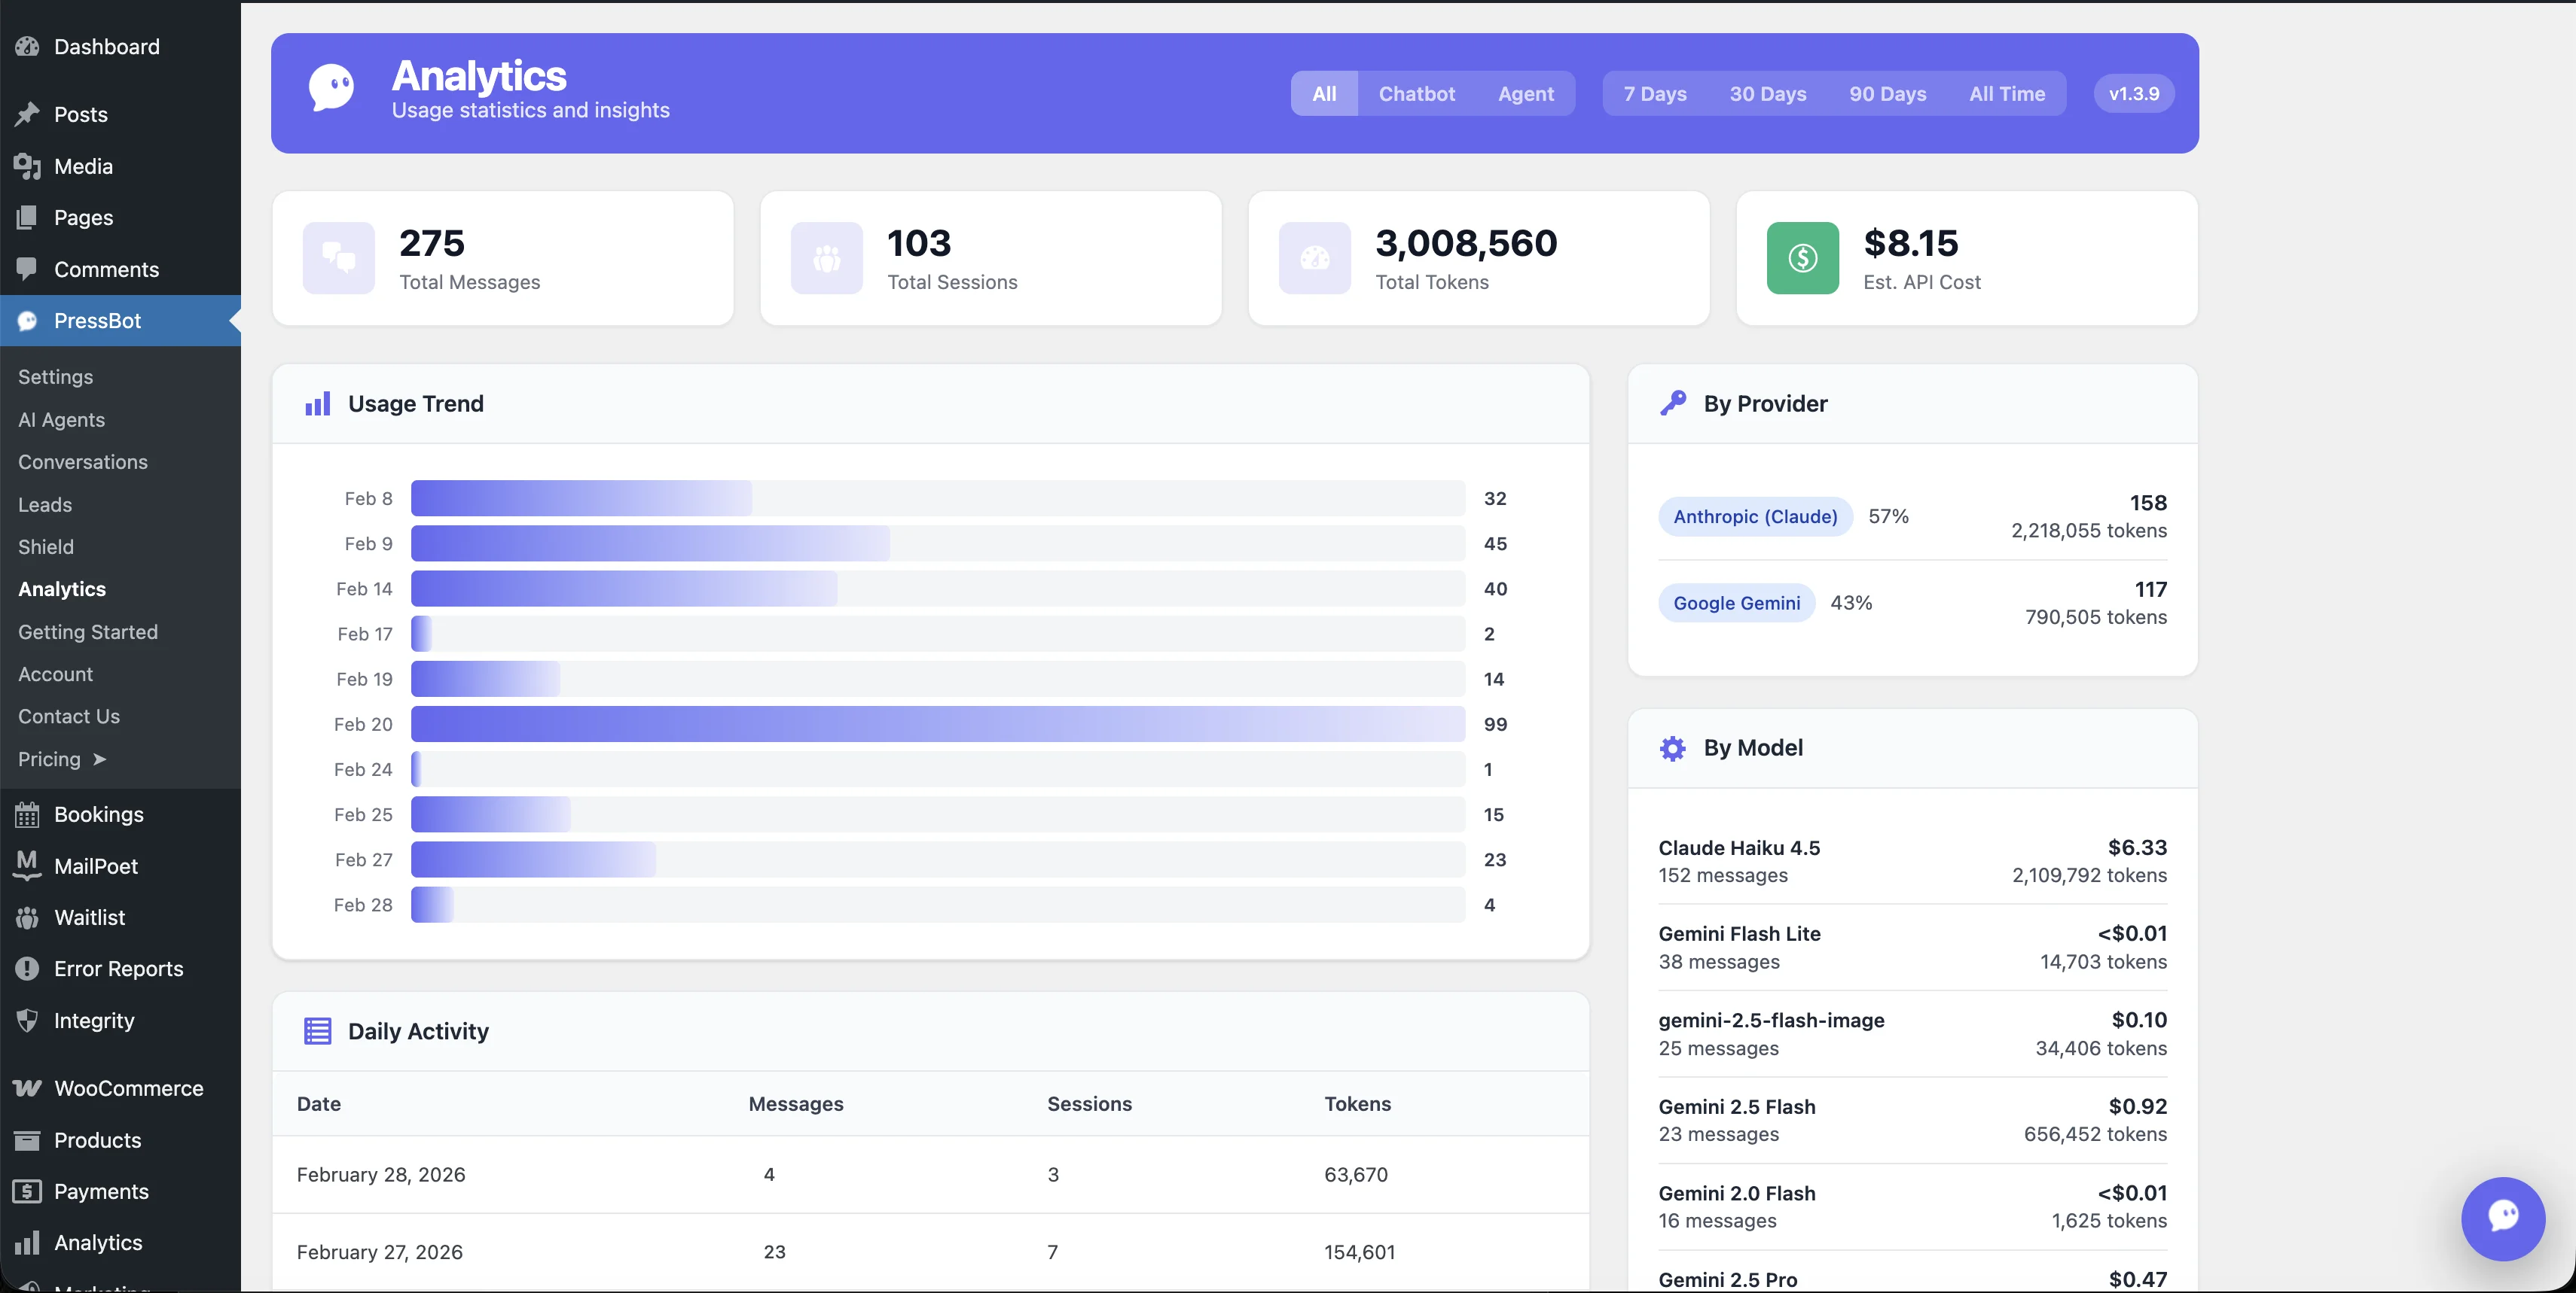Expand the Pricing menu item
Image resolution: width=2576 pixels, height=1293 pixels.
(48, 759)
